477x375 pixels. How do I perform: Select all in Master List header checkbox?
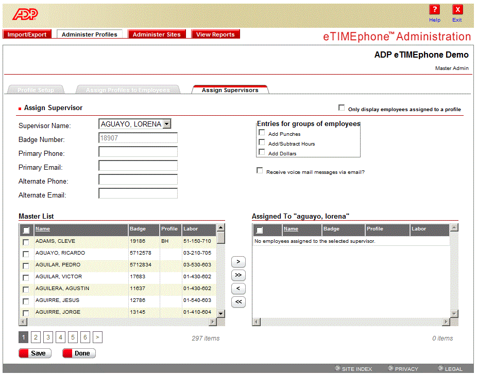pos(26,230)
